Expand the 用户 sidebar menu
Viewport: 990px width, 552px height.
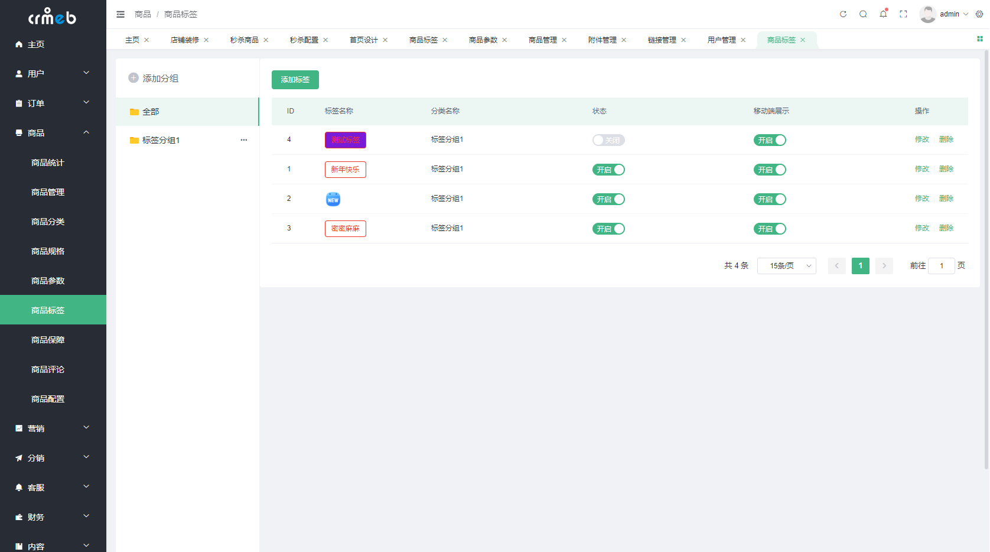coord(53,73)
